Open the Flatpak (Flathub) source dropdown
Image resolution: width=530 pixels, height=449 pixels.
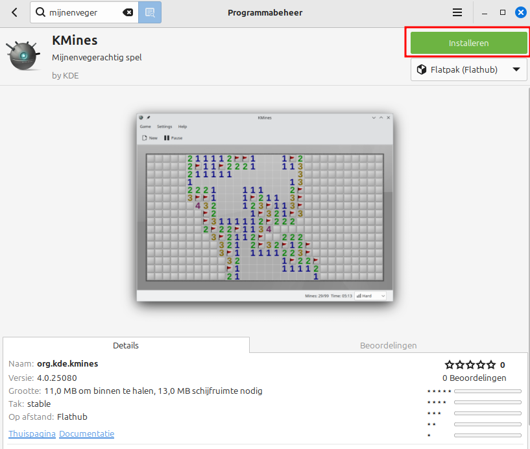(x=468, y=69)
